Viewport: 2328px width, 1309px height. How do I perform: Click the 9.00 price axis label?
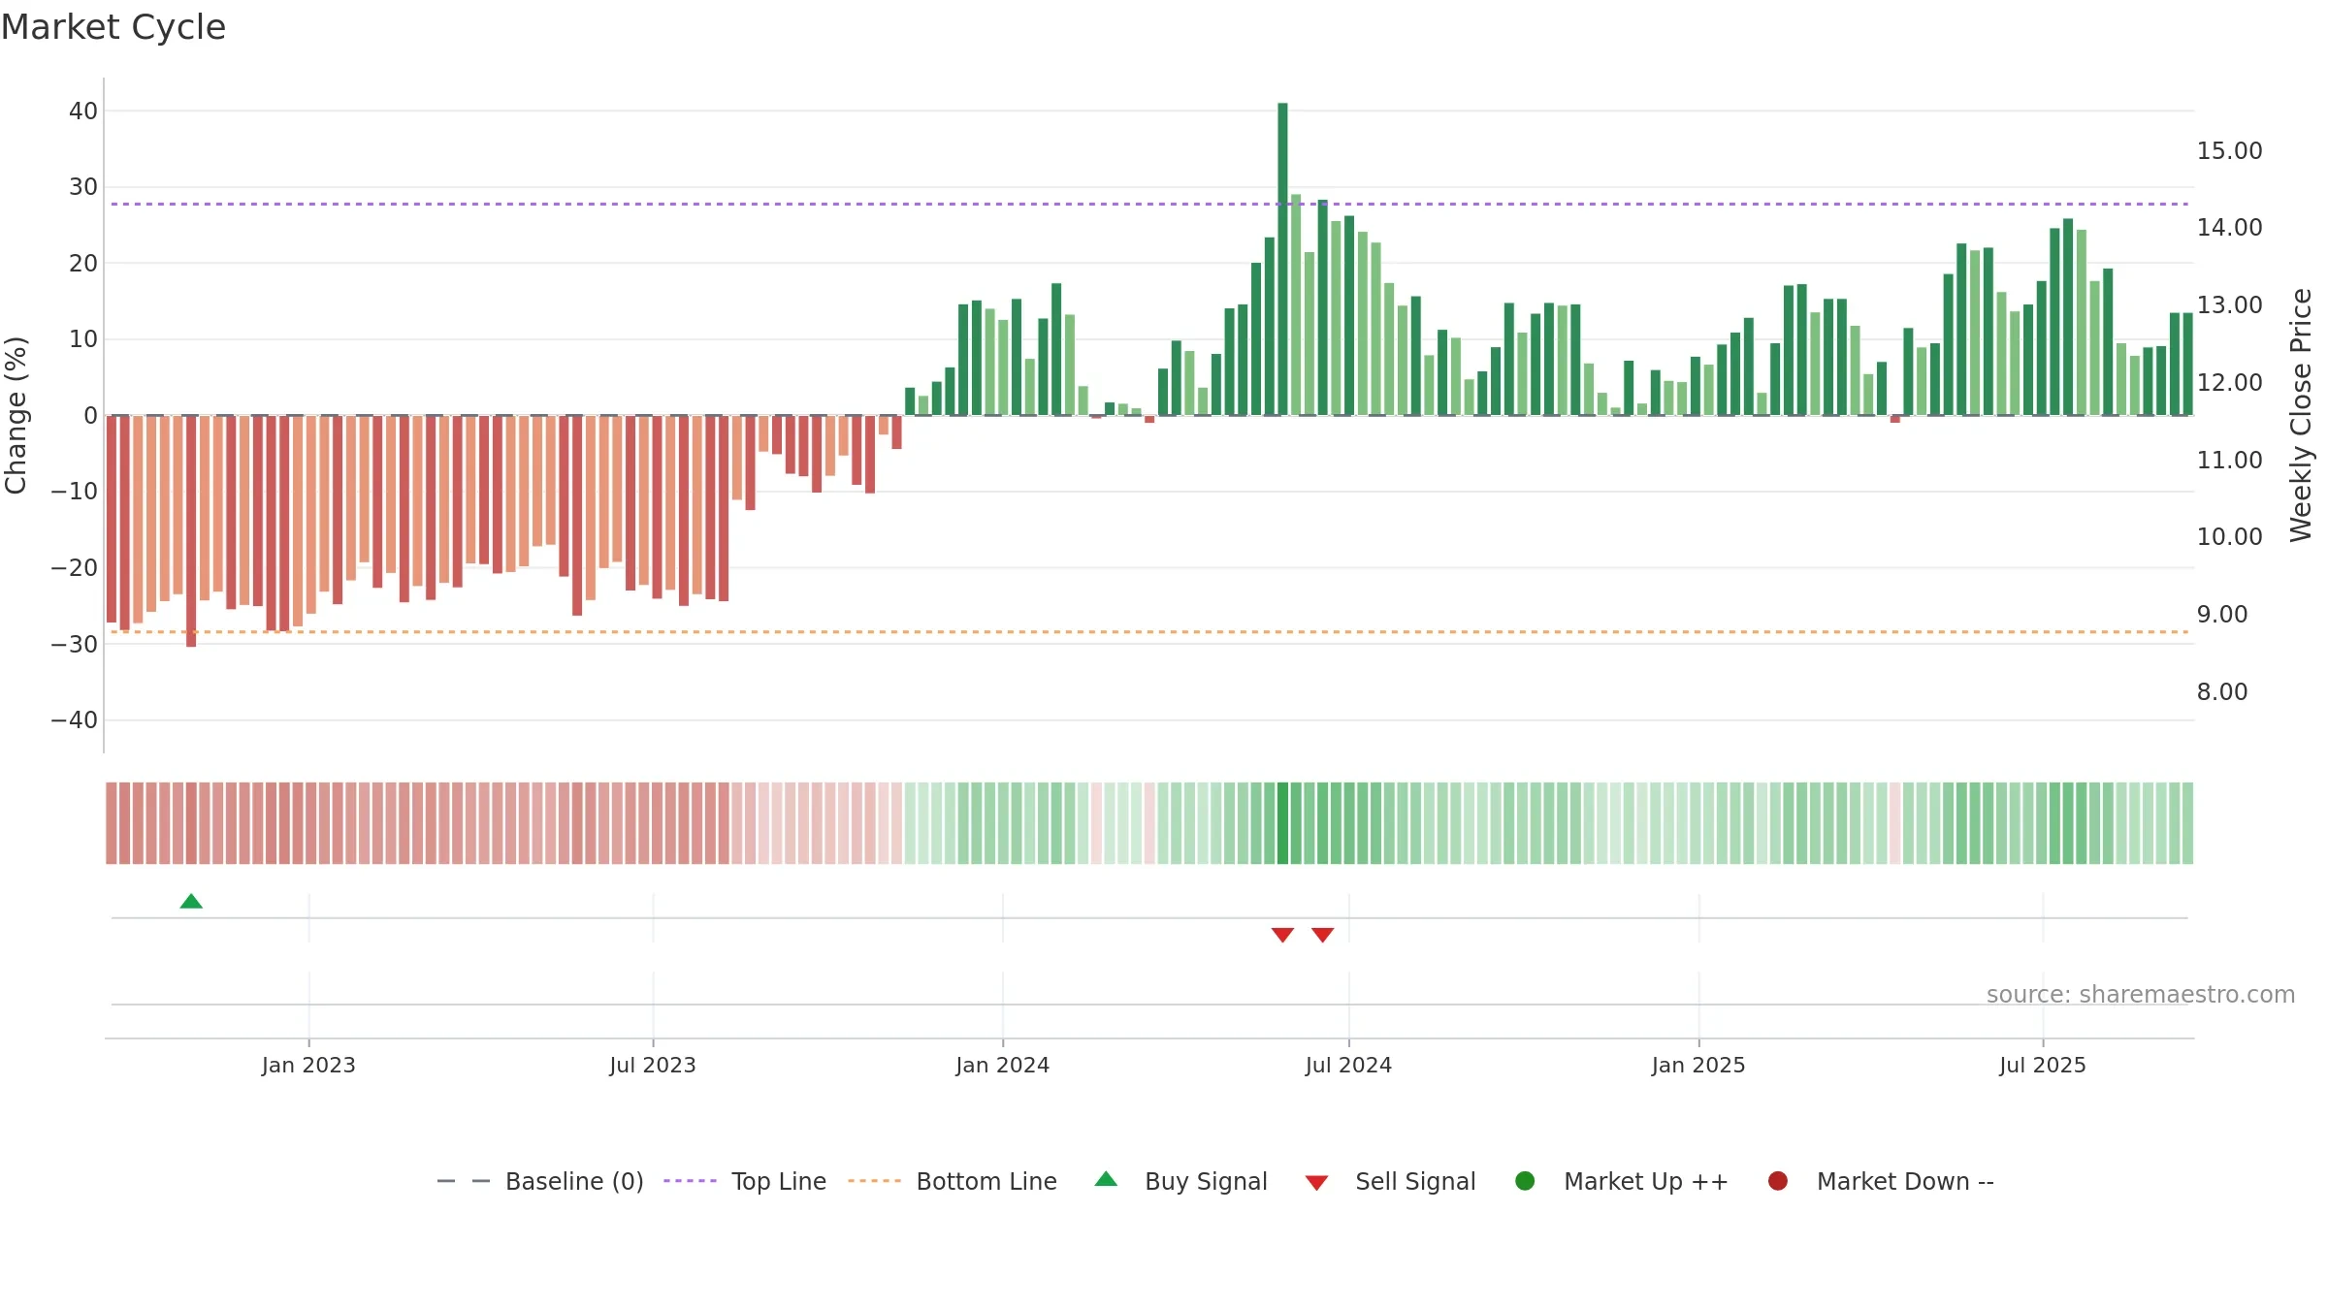point(2221,615)
